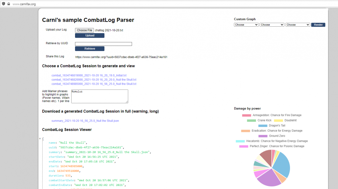The height and width of the screenshot is (189, 338).
Task: Click the browser shield icon
Action: coord(3,4)
